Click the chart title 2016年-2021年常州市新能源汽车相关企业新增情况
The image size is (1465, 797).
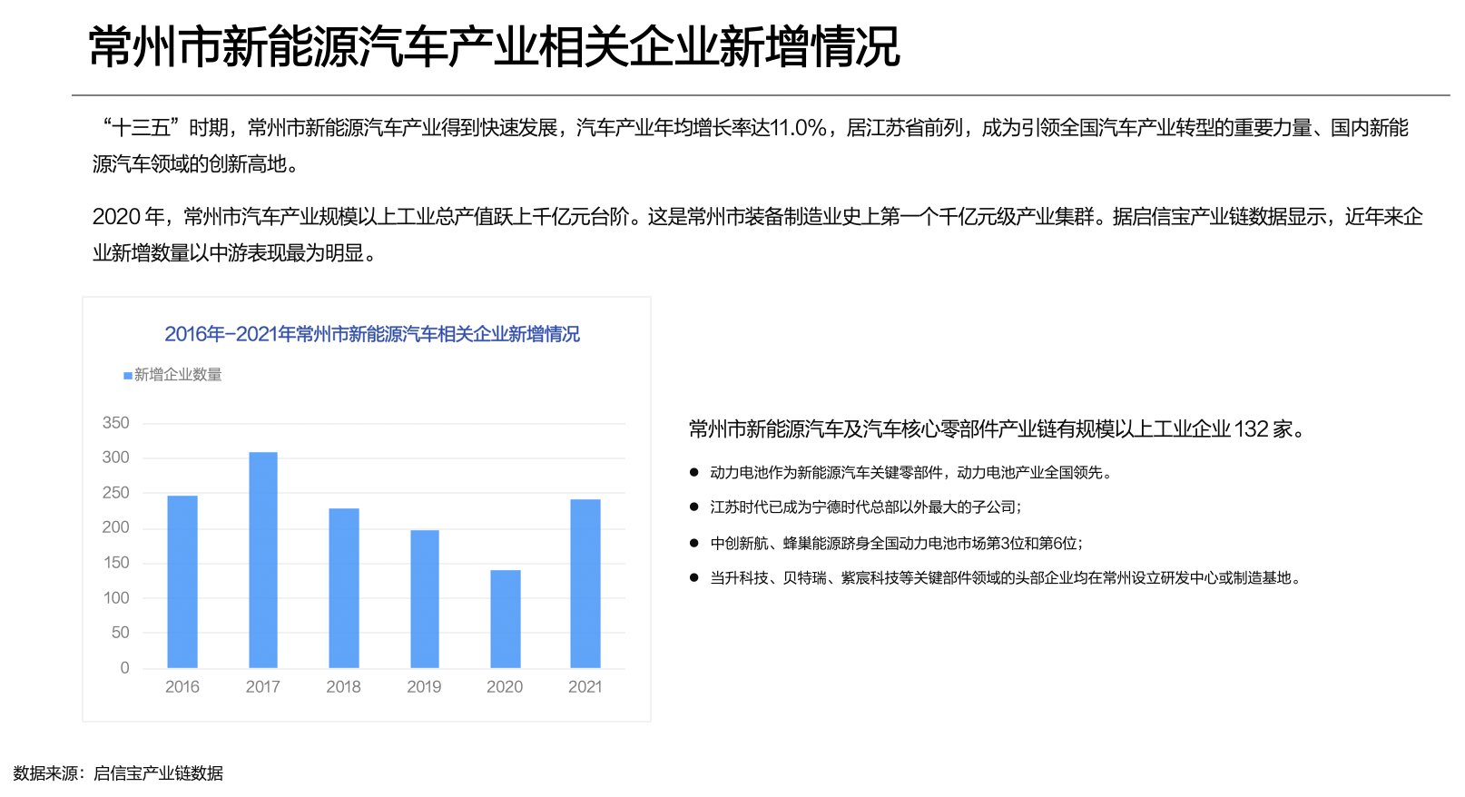coord(371,334)
